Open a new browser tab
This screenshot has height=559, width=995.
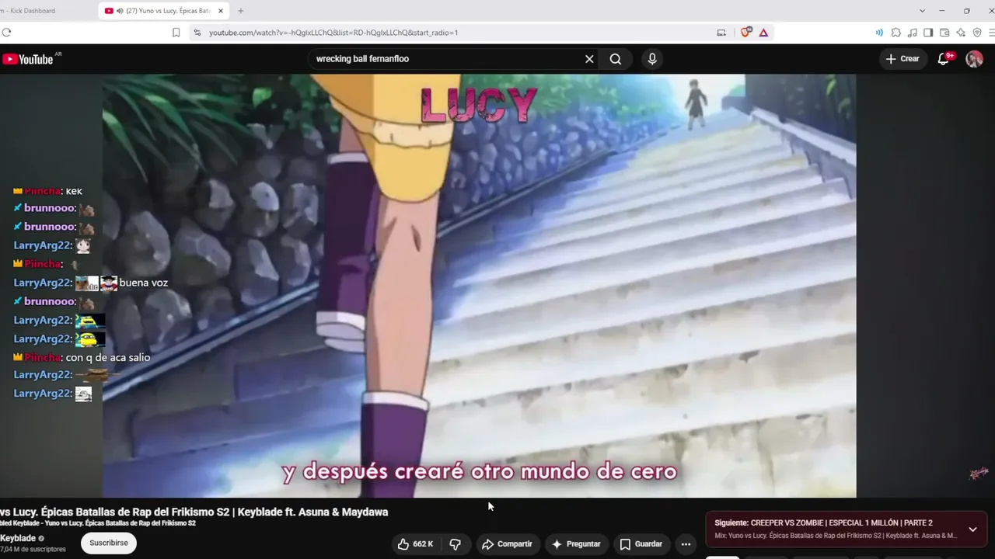click(240, 11)
